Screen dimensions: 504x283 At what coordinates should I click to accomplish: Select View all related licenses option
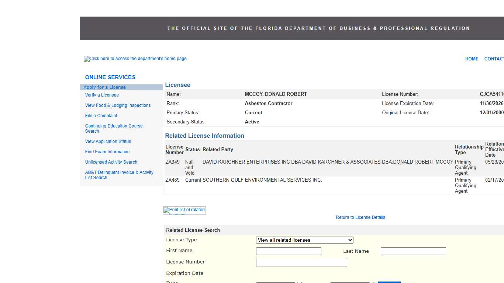(x=304, y=240)
